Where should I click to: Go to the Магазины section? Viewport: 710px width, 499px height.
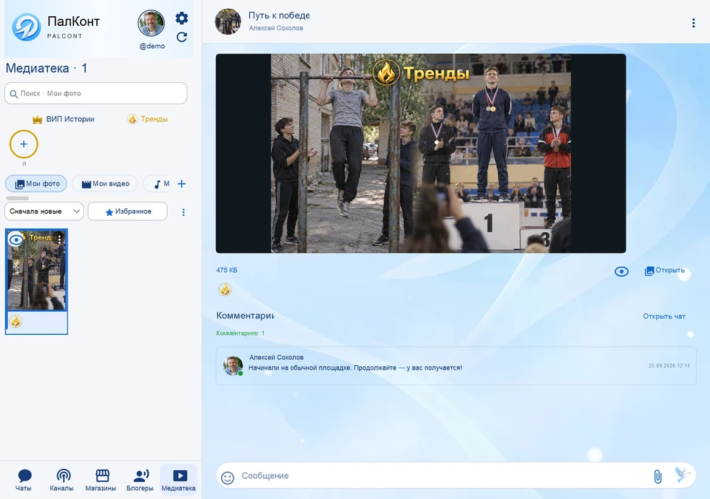click(101, 480)
